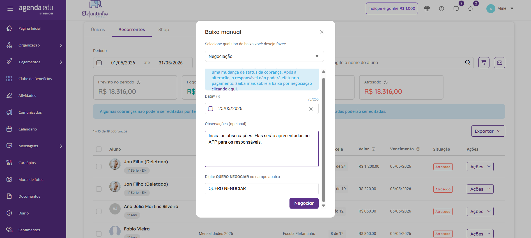Click the Negociar button
531x238 pixels.
coord(304,203)
